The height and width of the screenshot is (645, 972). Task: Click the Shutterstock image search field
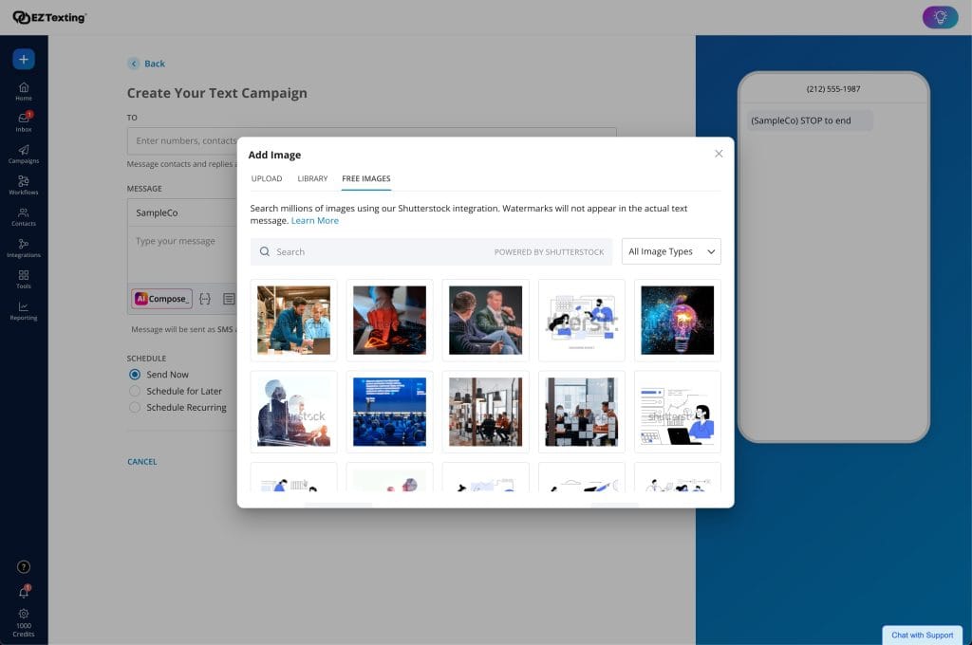pyautogui.click(x=380, y=251)
